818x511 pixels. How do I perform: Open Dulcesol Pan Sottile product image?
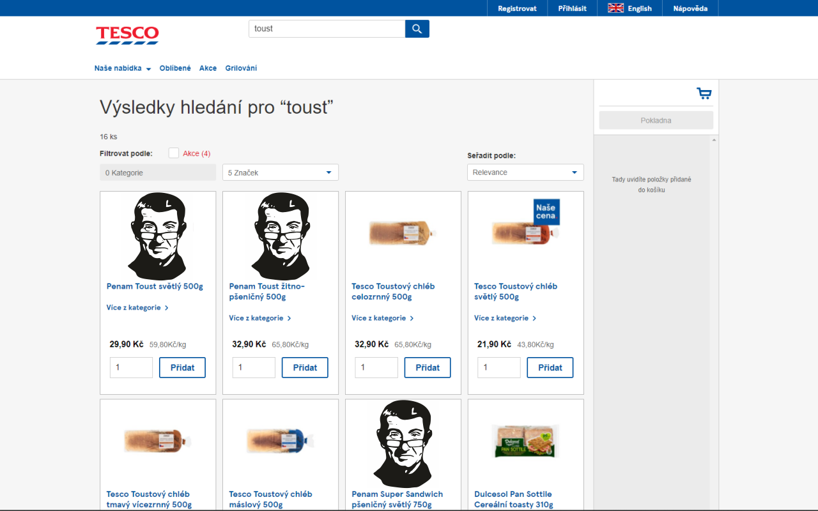click(x=526, y=441)
